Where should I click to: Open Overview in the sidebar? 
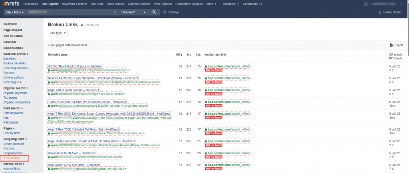pyautogui.click(x=10, y=24)
